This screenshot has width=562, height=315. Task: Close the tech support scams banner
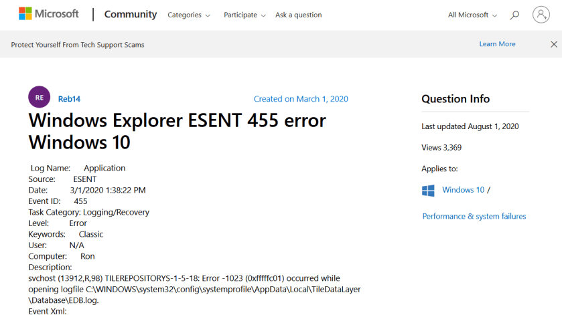553,44
